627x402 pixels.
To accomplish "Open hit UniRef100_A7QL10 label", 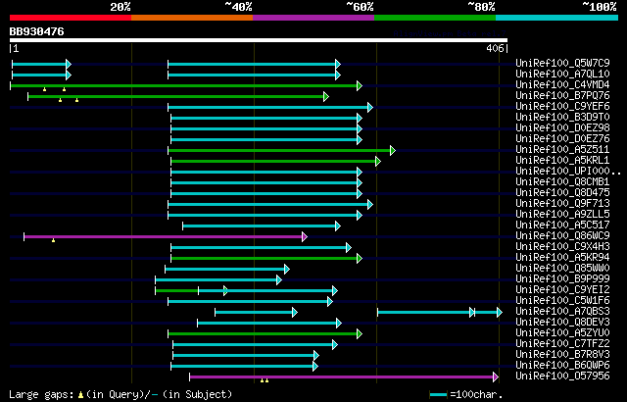I will [562, 74].
